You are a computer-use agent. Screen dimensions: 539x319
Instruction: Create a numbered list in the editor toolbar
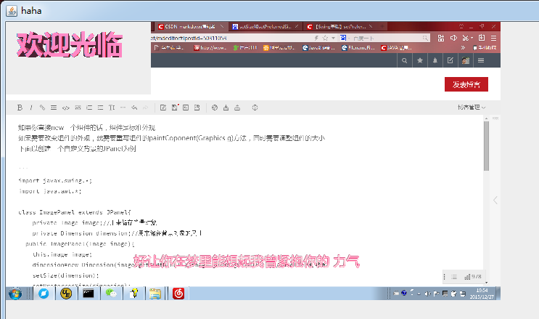(x=89, y=108)
